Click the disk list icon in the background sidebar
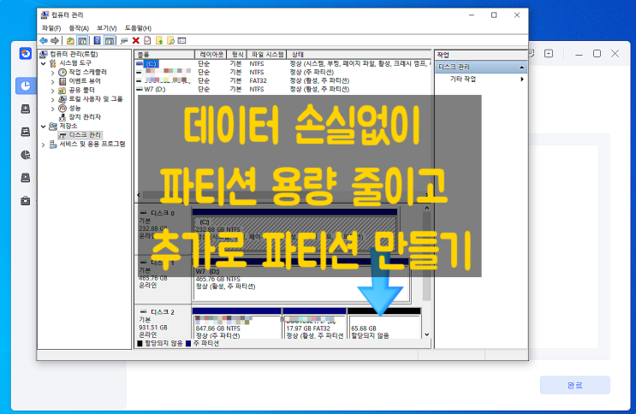The width and height of the screenshot is (636, 414). click(x=26, y=132)
